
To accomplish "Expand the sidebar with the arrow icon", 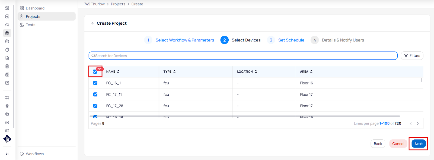I will click(x=7, y=154).
